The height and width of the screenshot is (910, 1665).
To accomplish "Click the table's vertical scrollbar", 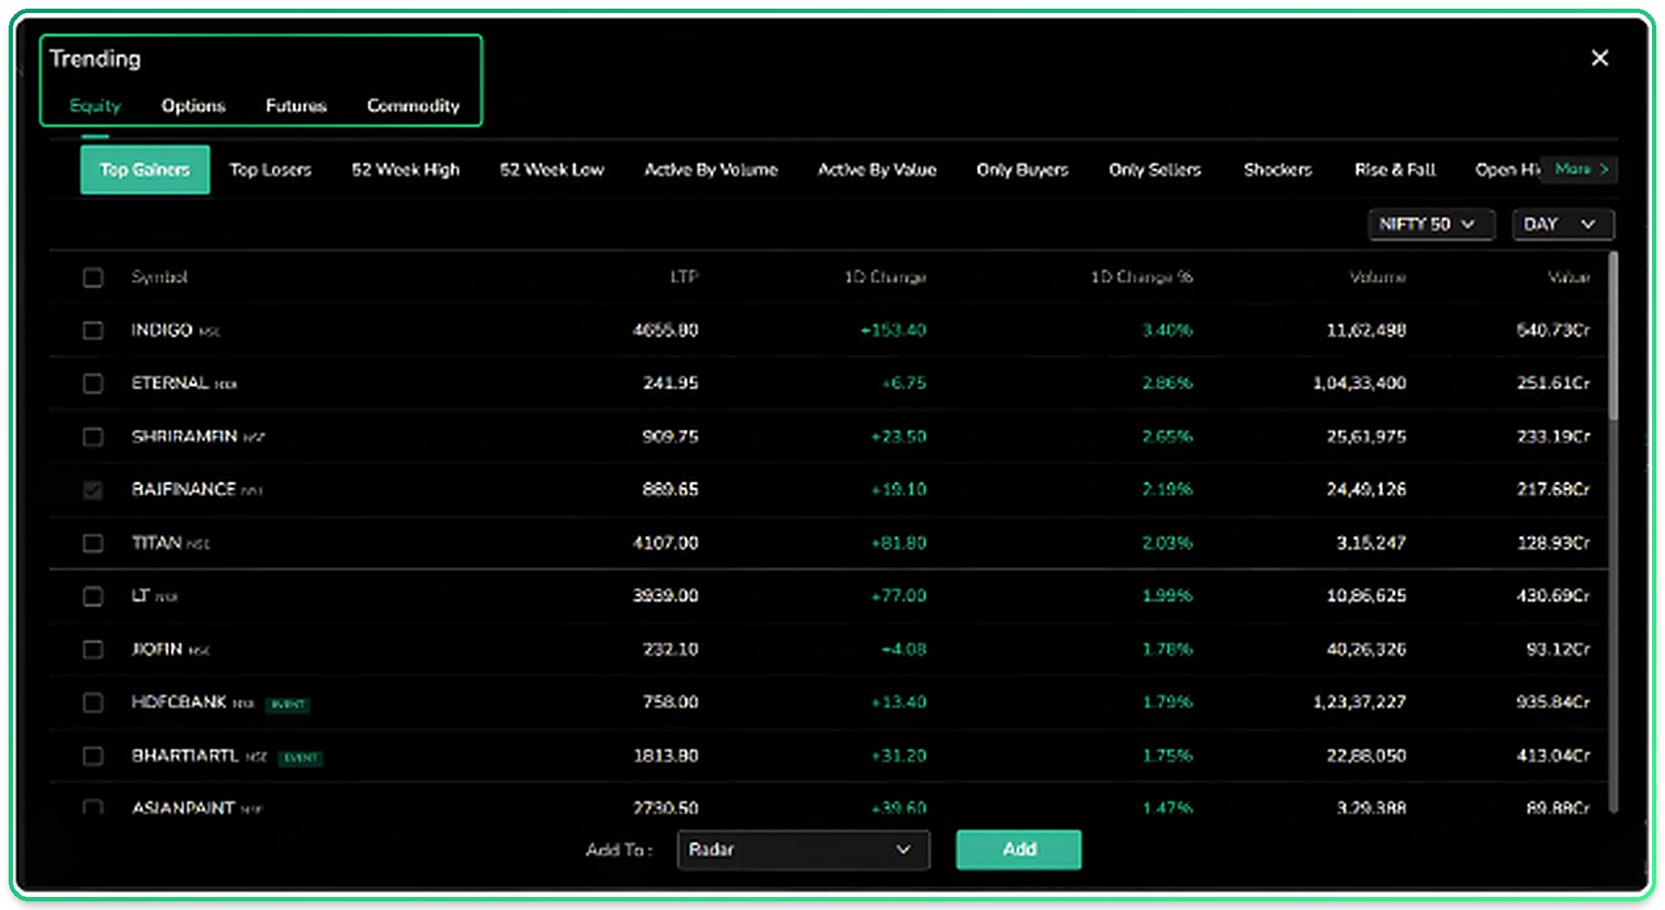I will (1613, 337).
